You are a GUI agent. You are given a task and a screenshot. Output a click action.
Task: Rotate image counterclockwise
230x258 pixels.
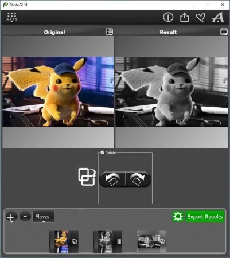[x=112, y=179]
